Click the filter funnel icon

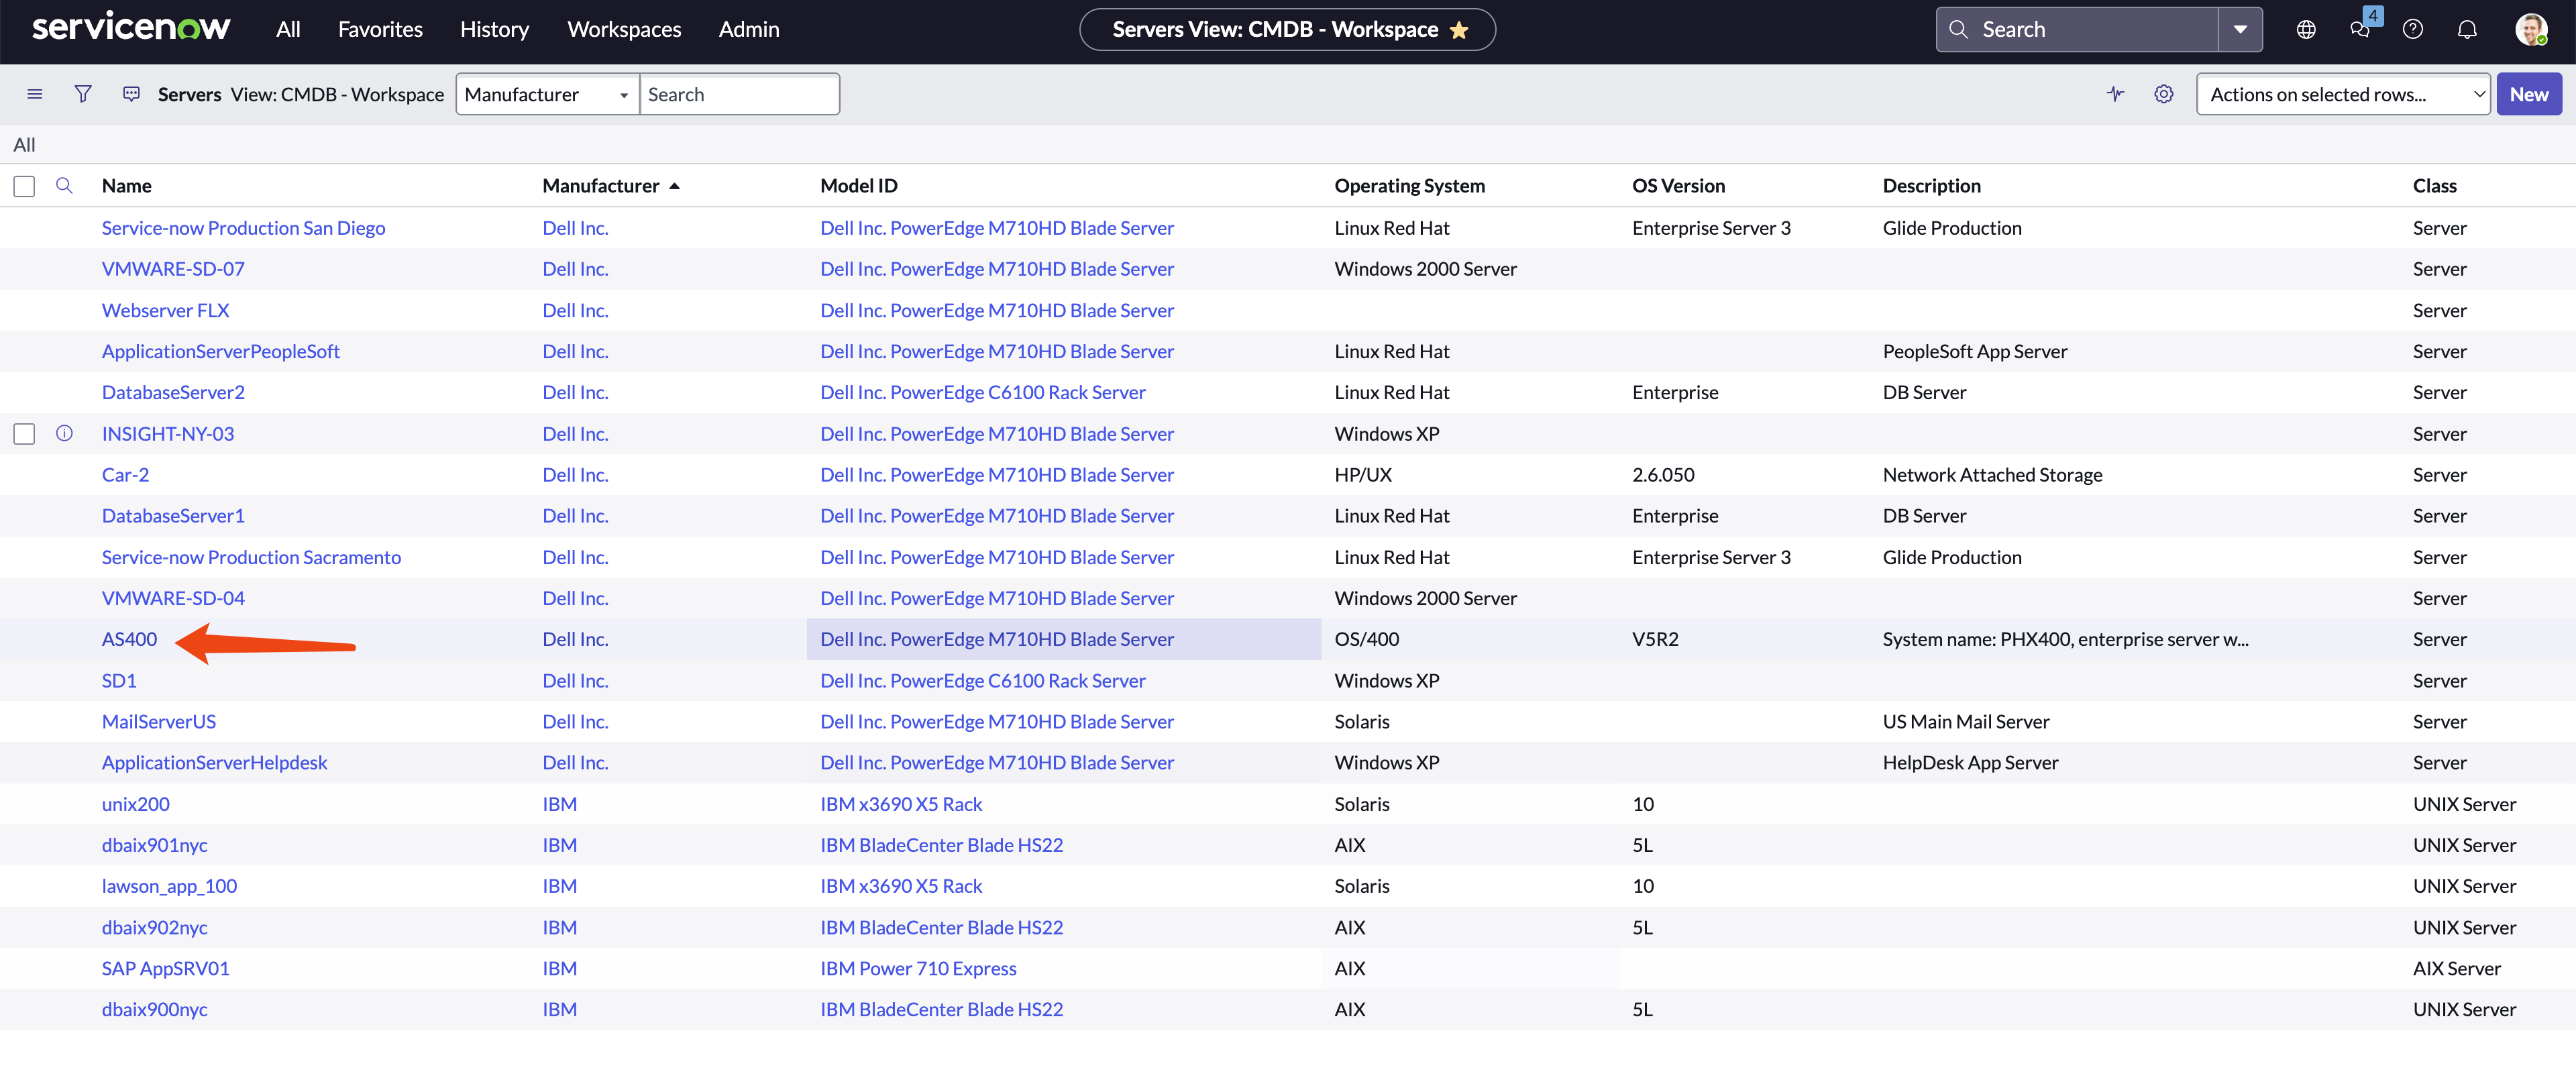coord(83,94)
